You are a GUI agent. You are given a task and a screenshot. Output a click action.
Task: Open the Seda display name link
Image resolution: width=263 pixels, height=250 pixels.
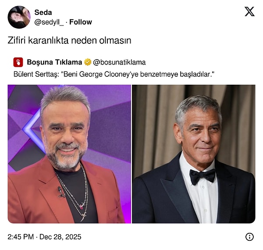pos(43,13)
